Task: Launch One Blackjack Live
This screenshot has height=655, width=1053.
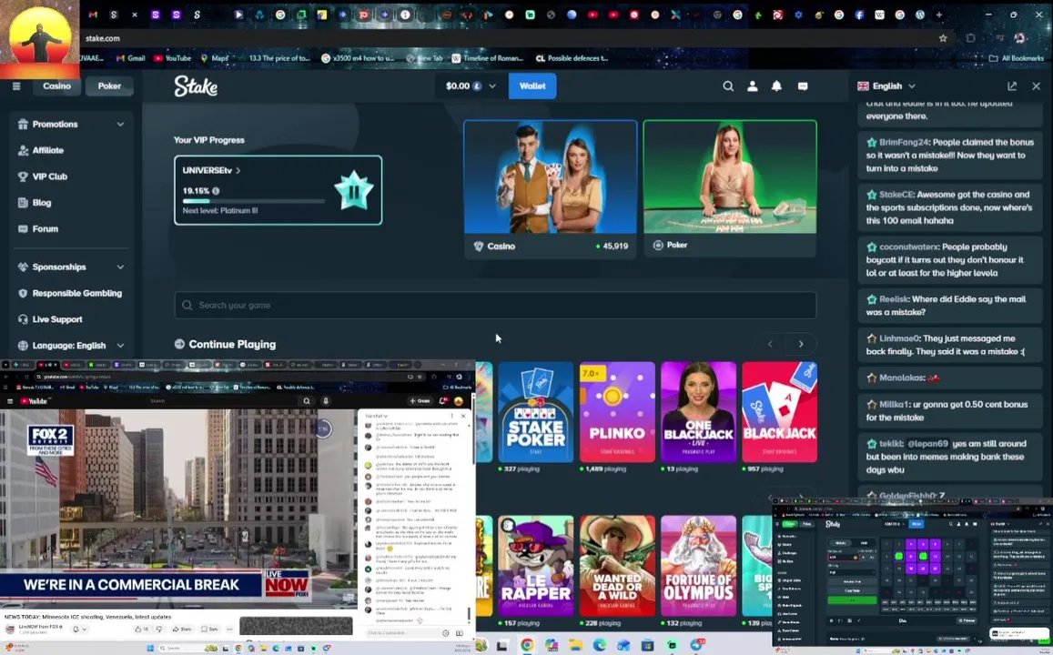Action: (698, 412)
